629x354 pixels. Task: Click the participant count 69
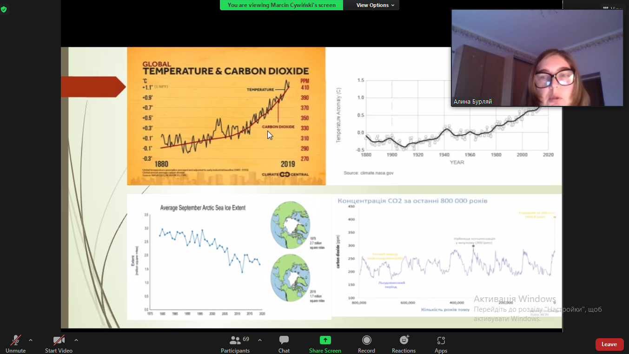point(246,339)
